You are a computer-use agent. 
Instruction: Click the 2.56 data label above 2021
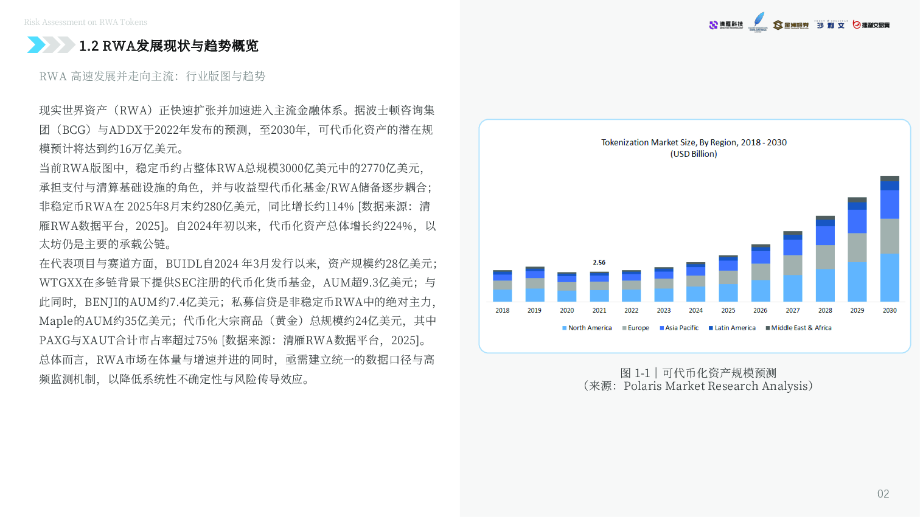599,263
